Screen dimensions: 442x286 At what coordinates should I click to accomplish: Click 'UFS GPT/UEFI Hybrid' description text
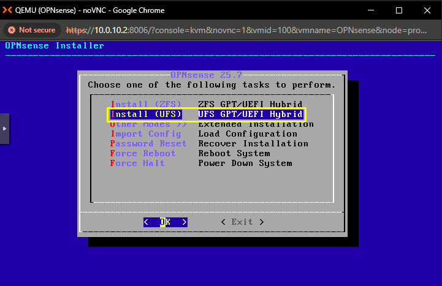250,114
